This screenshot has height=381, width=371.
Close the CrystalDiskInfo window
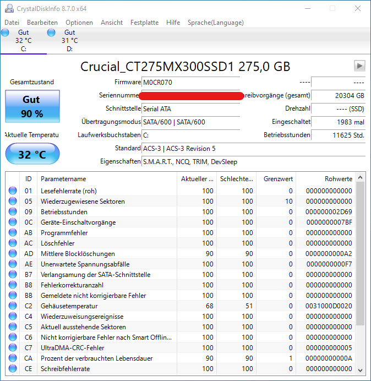pyautogui.click(x=358, y=8)
